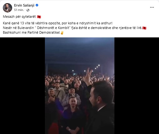The image size is (159, 134).
Task: Click the 'Bashkohuni me Partinë Demokratike!' text
Action: [31, 33]
